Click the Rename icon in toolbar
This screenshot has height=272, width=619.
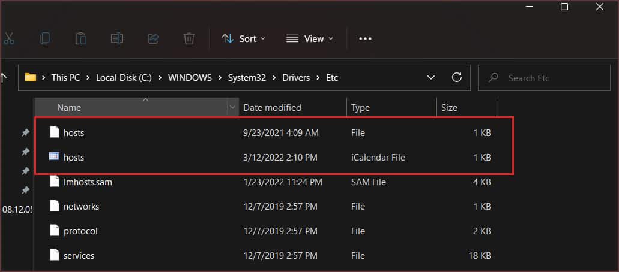tap(117, 38)
